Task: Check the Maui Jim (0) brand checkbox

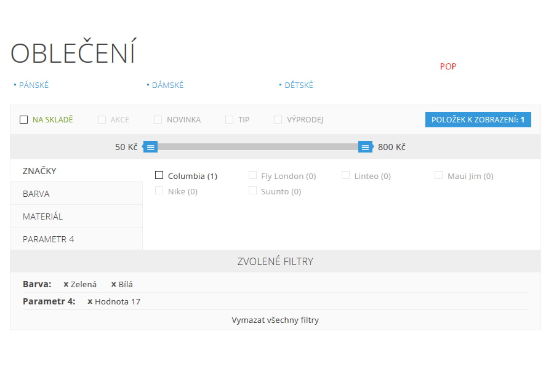Action: click(x=438, y=175)
